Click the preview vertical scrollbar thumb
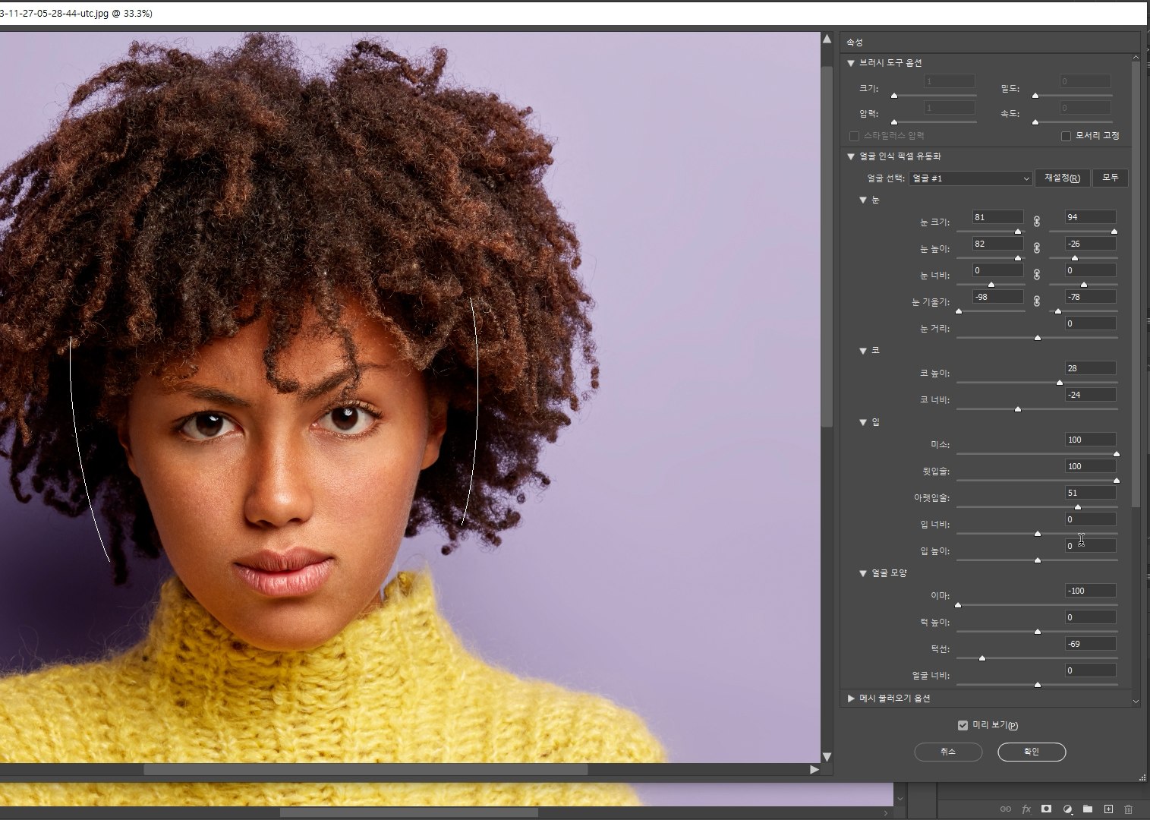Image resolution: width=1150 pixels, height=820 pixels. [x=827, y=246]
